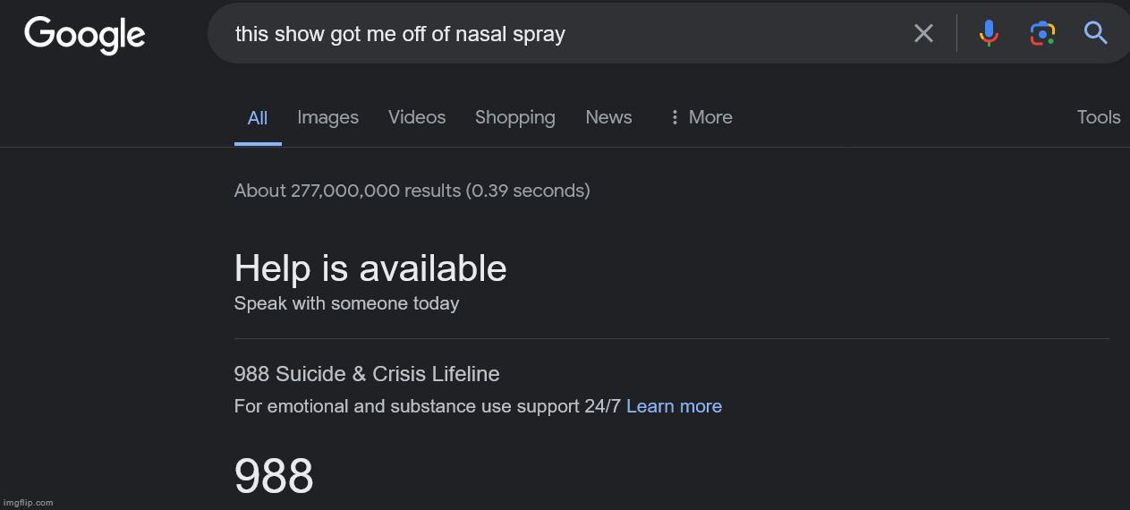Switch to the Images tab
This screenshot has height=510, width=1130.
327,117
